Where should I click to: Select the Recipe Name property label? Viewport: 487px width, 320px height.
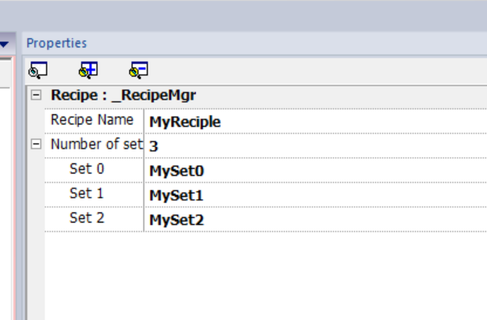92,120
